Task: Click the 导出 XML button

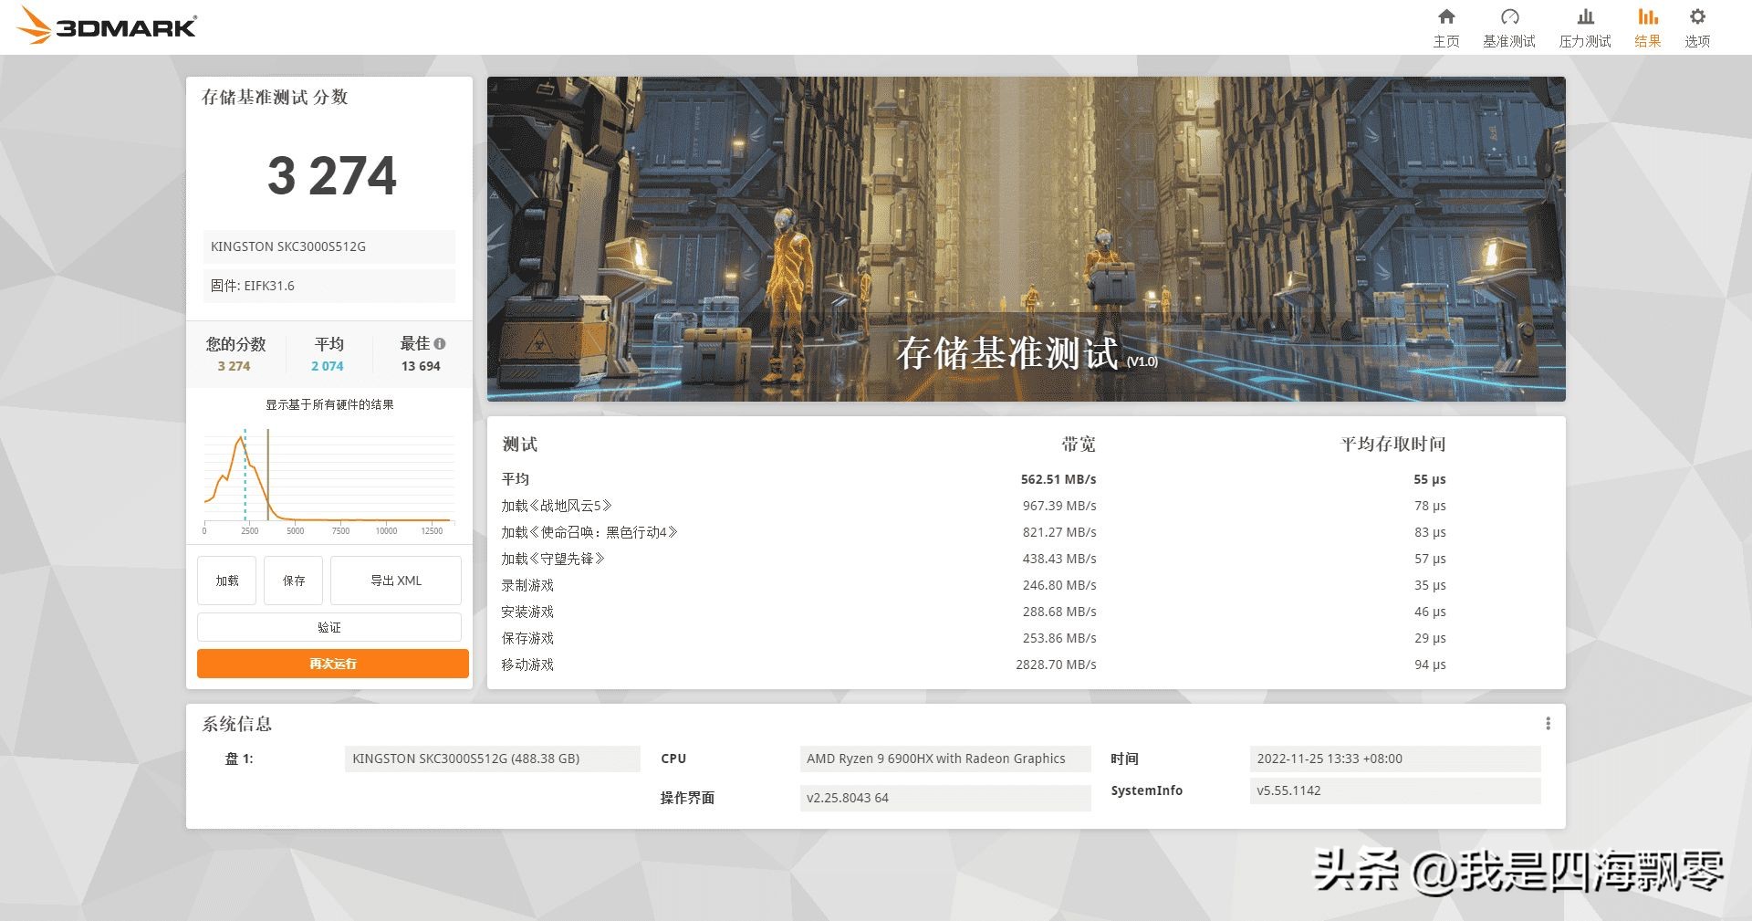Action: pos(396,581)
